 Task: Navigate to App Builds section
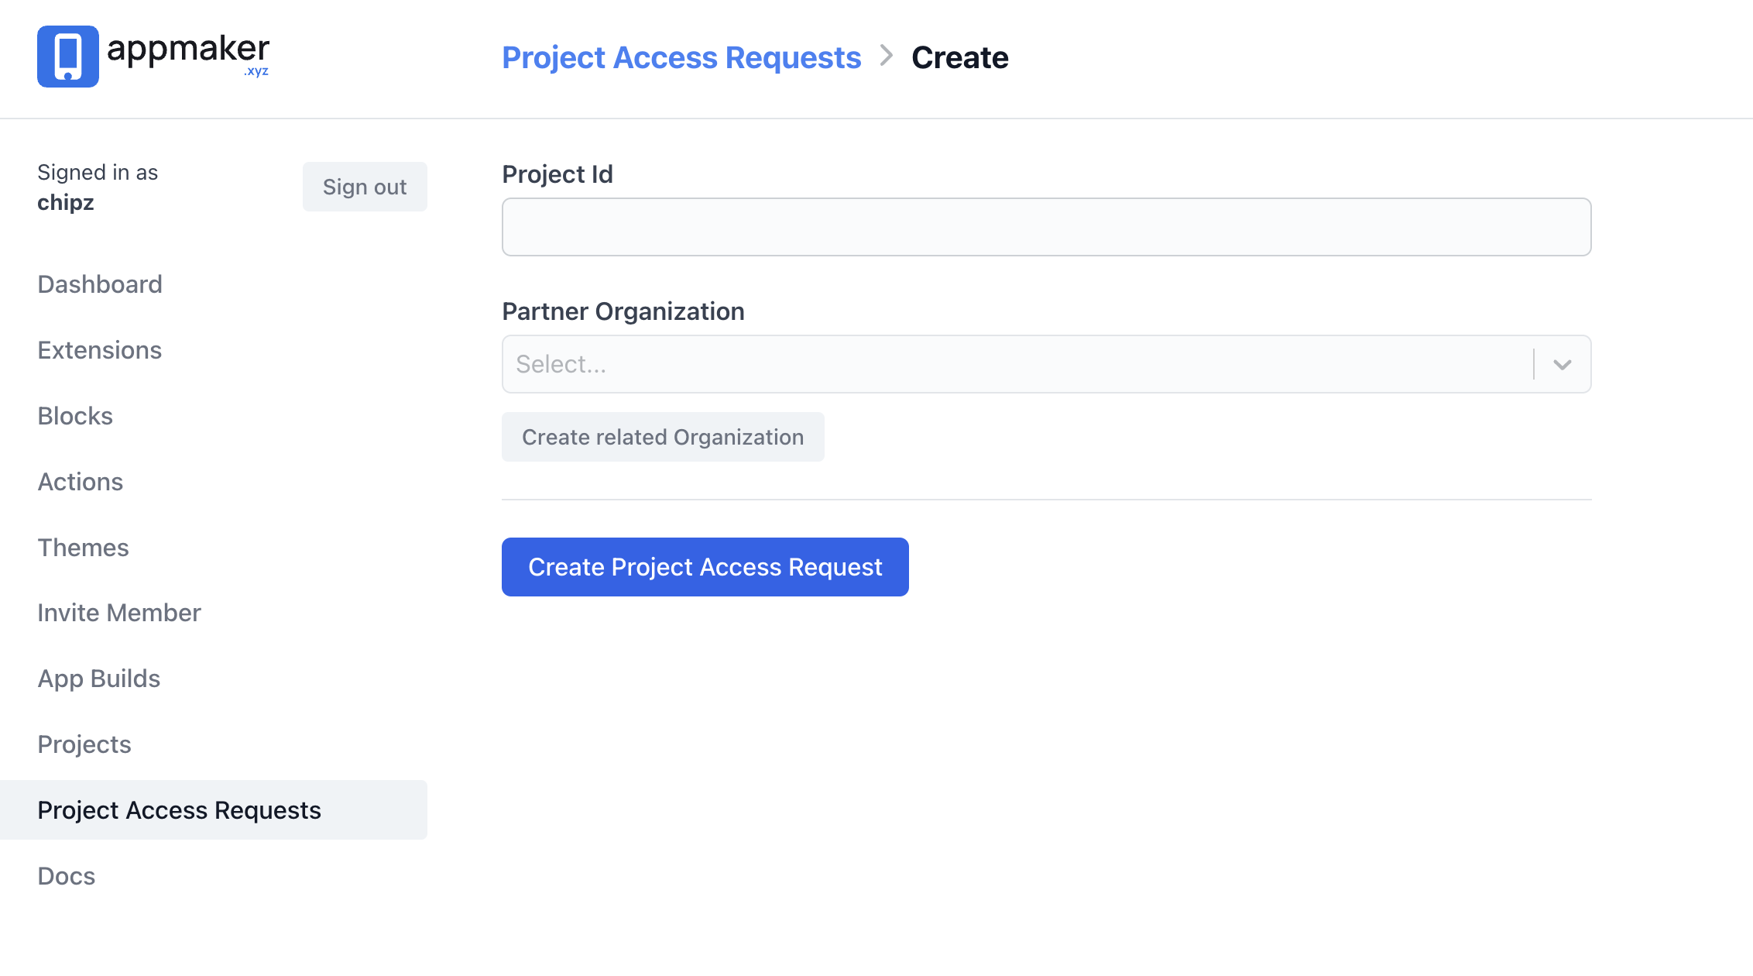(98, 678)
